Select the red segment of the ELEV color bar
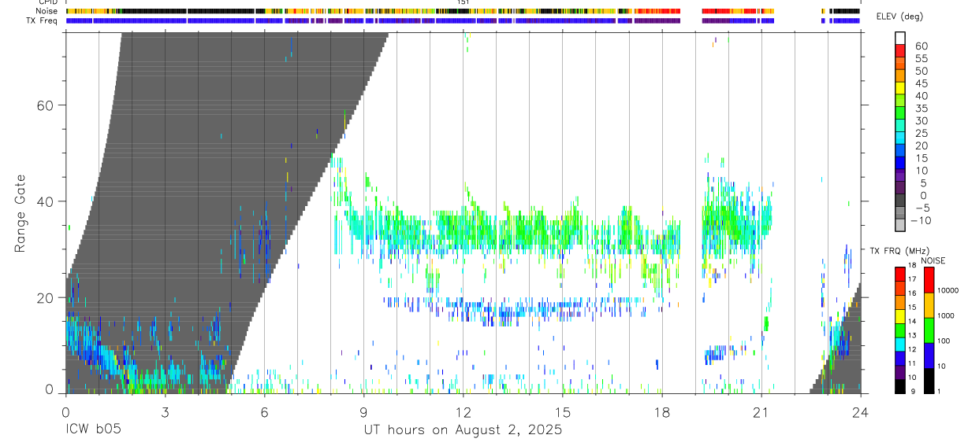This screenshot has height=446, width=968. coord(900,50)
